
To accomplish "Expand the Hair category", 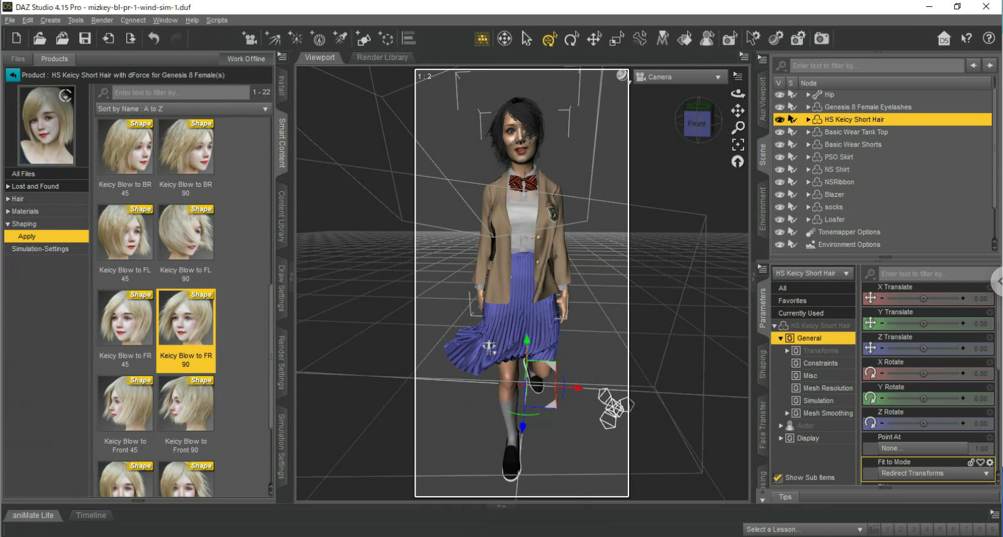I will pos(8,199).
